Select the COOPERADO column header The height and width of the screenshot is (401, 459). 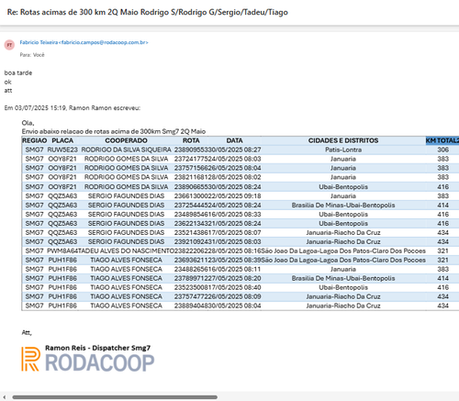126,140
